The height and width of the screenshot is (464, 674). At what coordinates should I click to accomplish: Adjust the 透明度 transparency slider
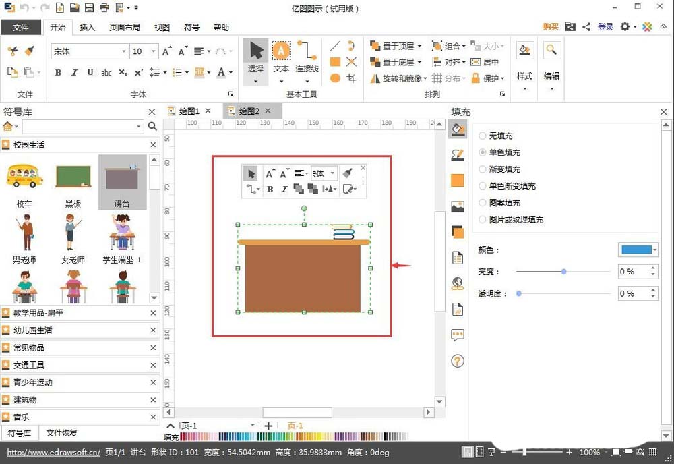tap(518, 293)
